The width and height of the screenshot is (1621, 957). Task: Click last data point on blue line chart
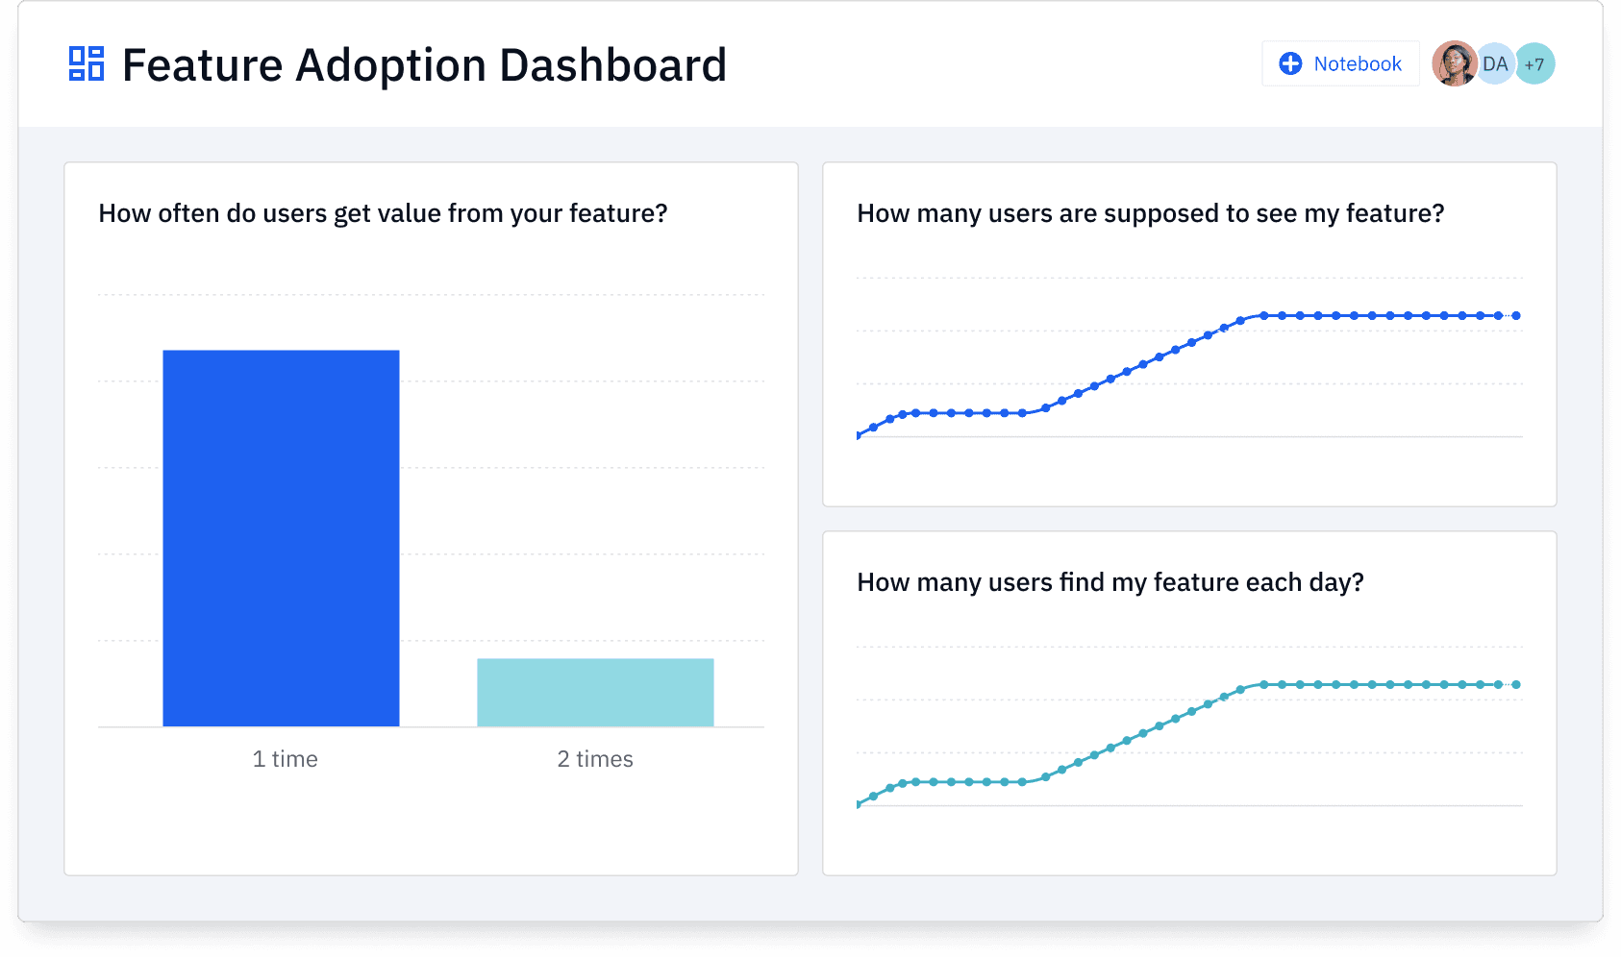tap(1516, 315)
